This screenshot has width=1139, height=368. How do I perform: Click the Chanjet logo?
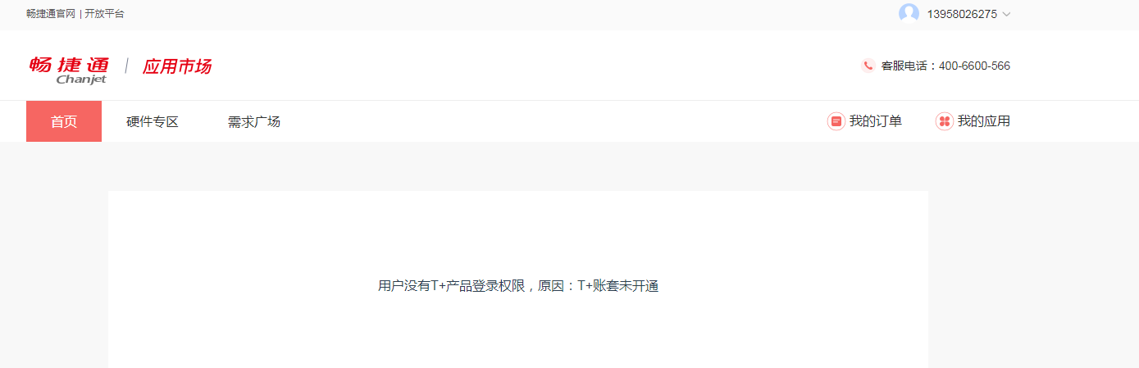[x=69, y=70]
